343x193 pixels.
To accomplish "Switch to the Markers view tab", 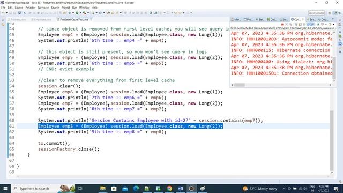I will (236, 19).
